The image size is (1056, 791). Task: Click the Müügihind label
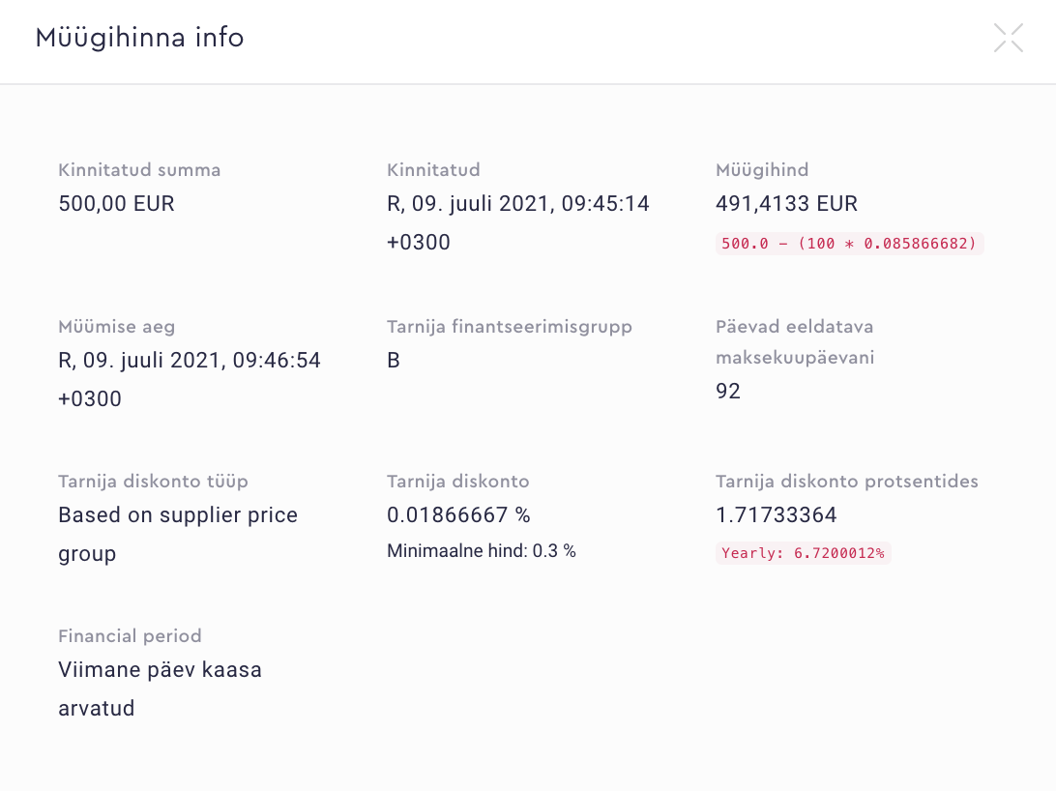(x=762, y=170)
